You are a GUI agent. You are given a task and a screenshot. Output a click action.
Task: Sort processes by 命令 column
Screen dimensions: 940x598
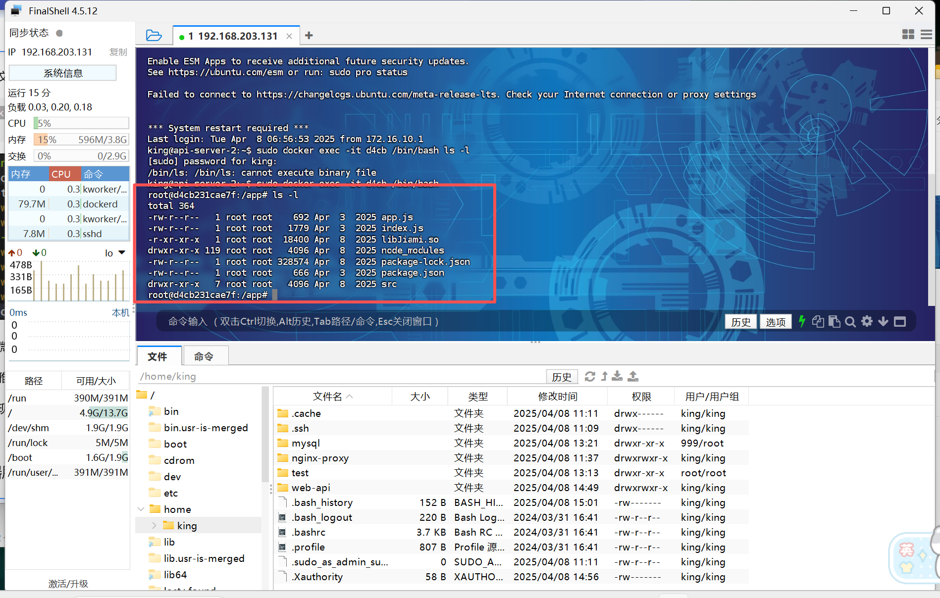pyautogui.click(x=105, y=174)
